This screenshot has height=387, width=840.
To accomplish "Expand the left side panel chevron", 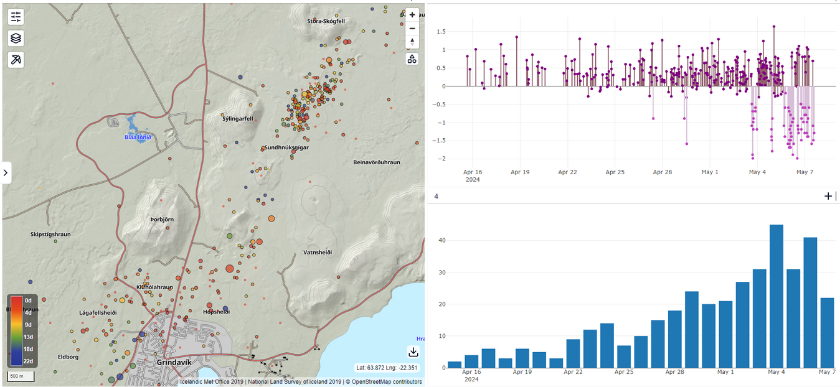I will (x=6, y=172).
